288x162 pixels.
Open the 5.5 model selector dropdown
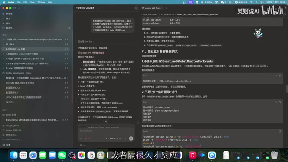(x=115, y=139)
